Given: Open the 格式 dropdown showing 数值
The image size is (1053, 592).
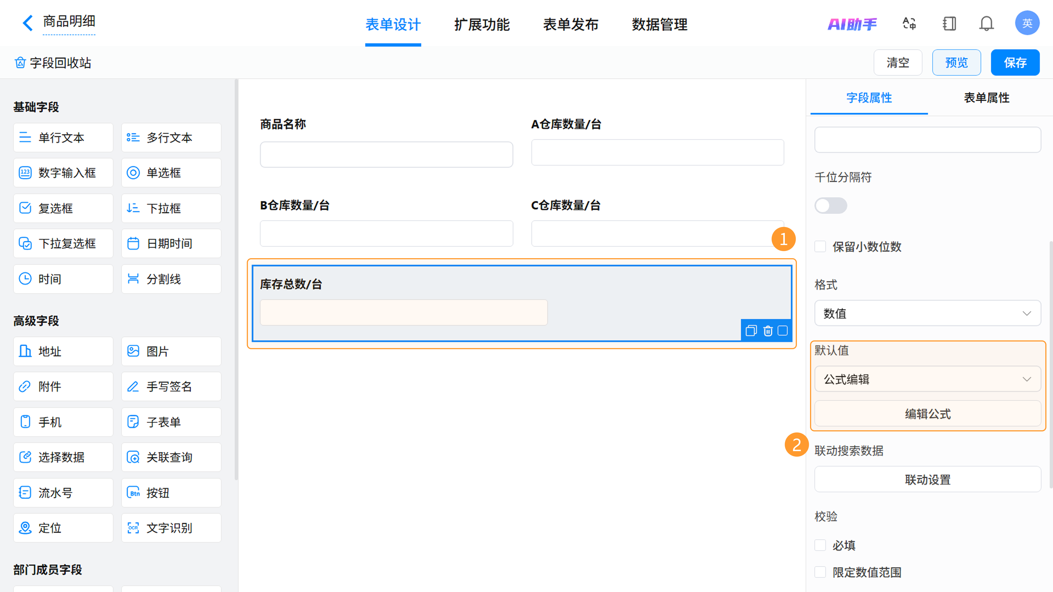Looking at the screenshot, I should [x=927, y=313].
